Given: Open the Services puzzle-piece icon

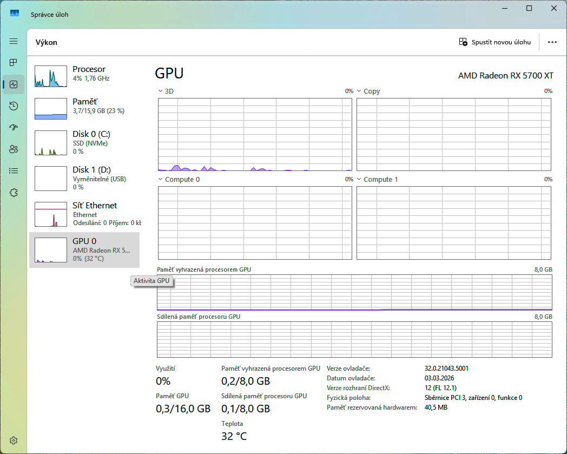Looking at the screenshot, I should click(14, 193).
